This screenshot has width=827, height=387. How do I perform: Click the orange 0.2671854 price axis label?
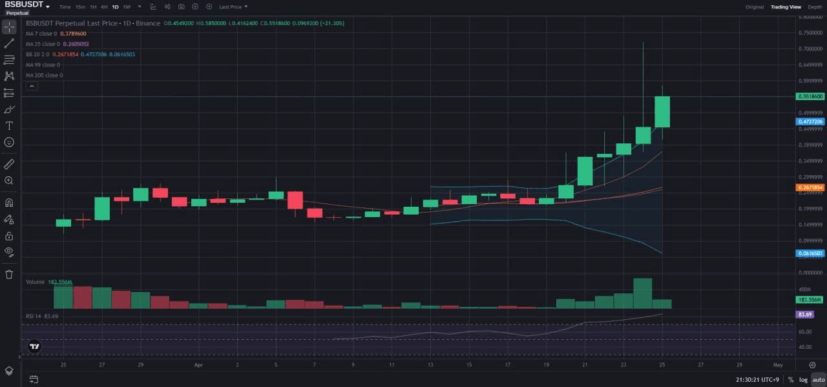(x=811, y=187)
